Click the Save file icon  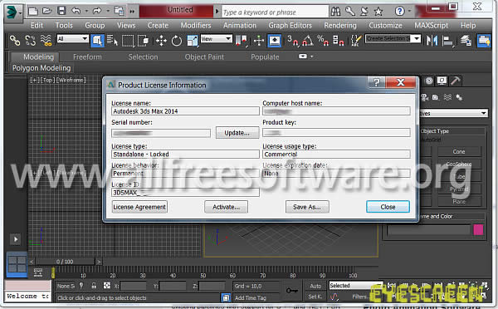pos(61,12)
